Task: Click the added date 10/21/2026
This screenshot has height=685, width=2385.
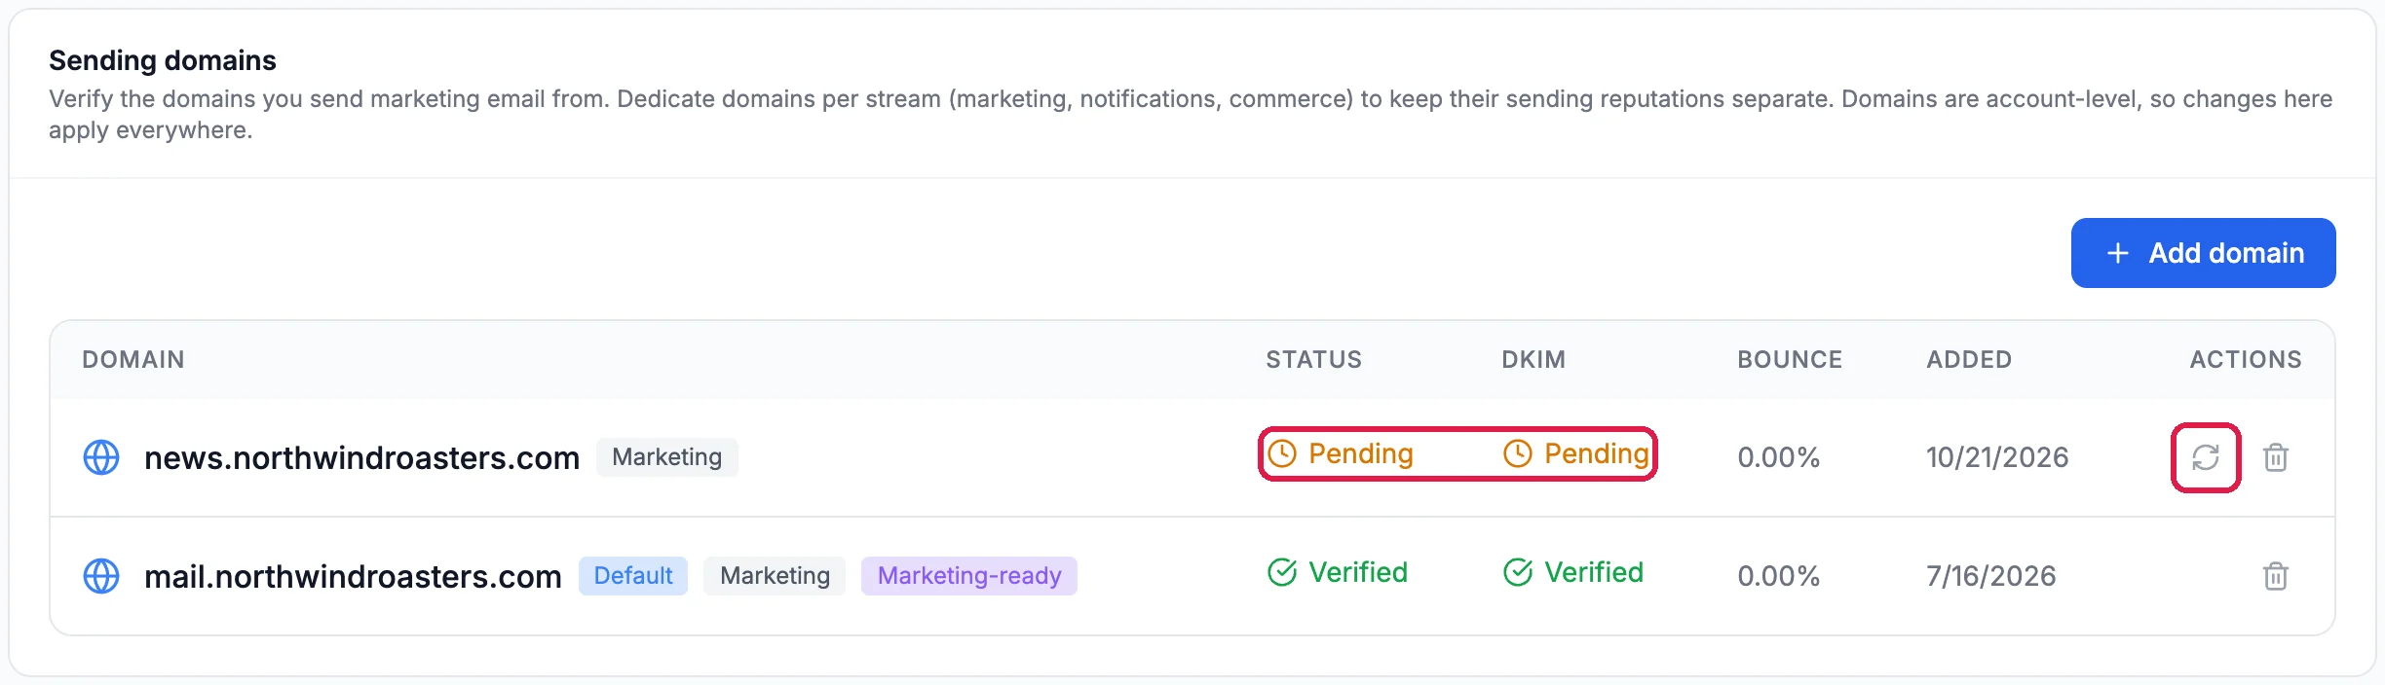Action: pyautogui.click(x=1997, y=457)
